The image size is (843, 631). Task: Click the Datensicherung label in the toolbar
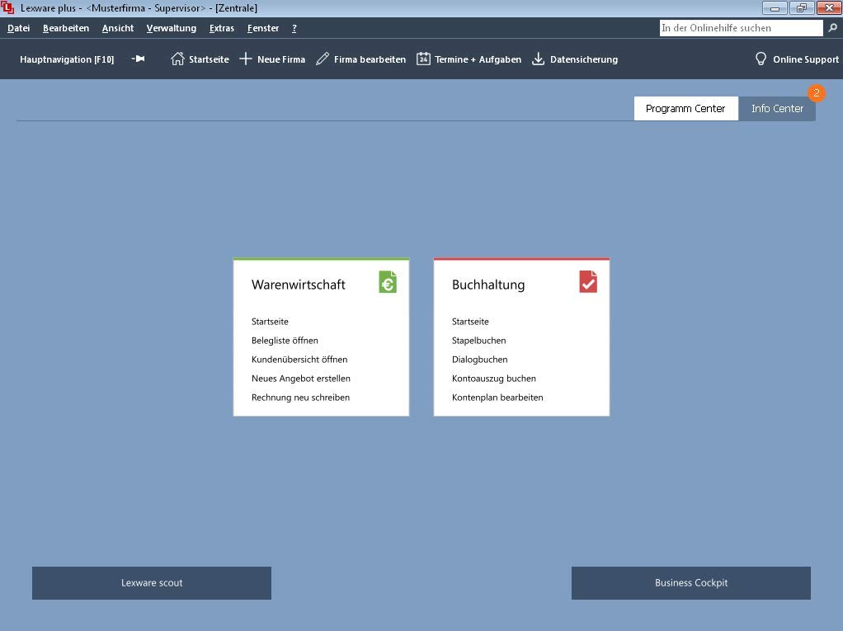coord(584,59)
